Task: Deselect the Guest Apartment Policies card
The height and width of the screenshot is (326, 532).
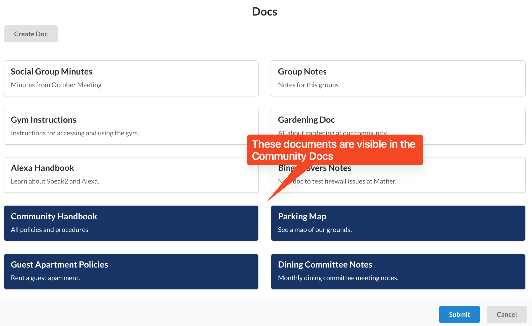Action: coord(131,271)
